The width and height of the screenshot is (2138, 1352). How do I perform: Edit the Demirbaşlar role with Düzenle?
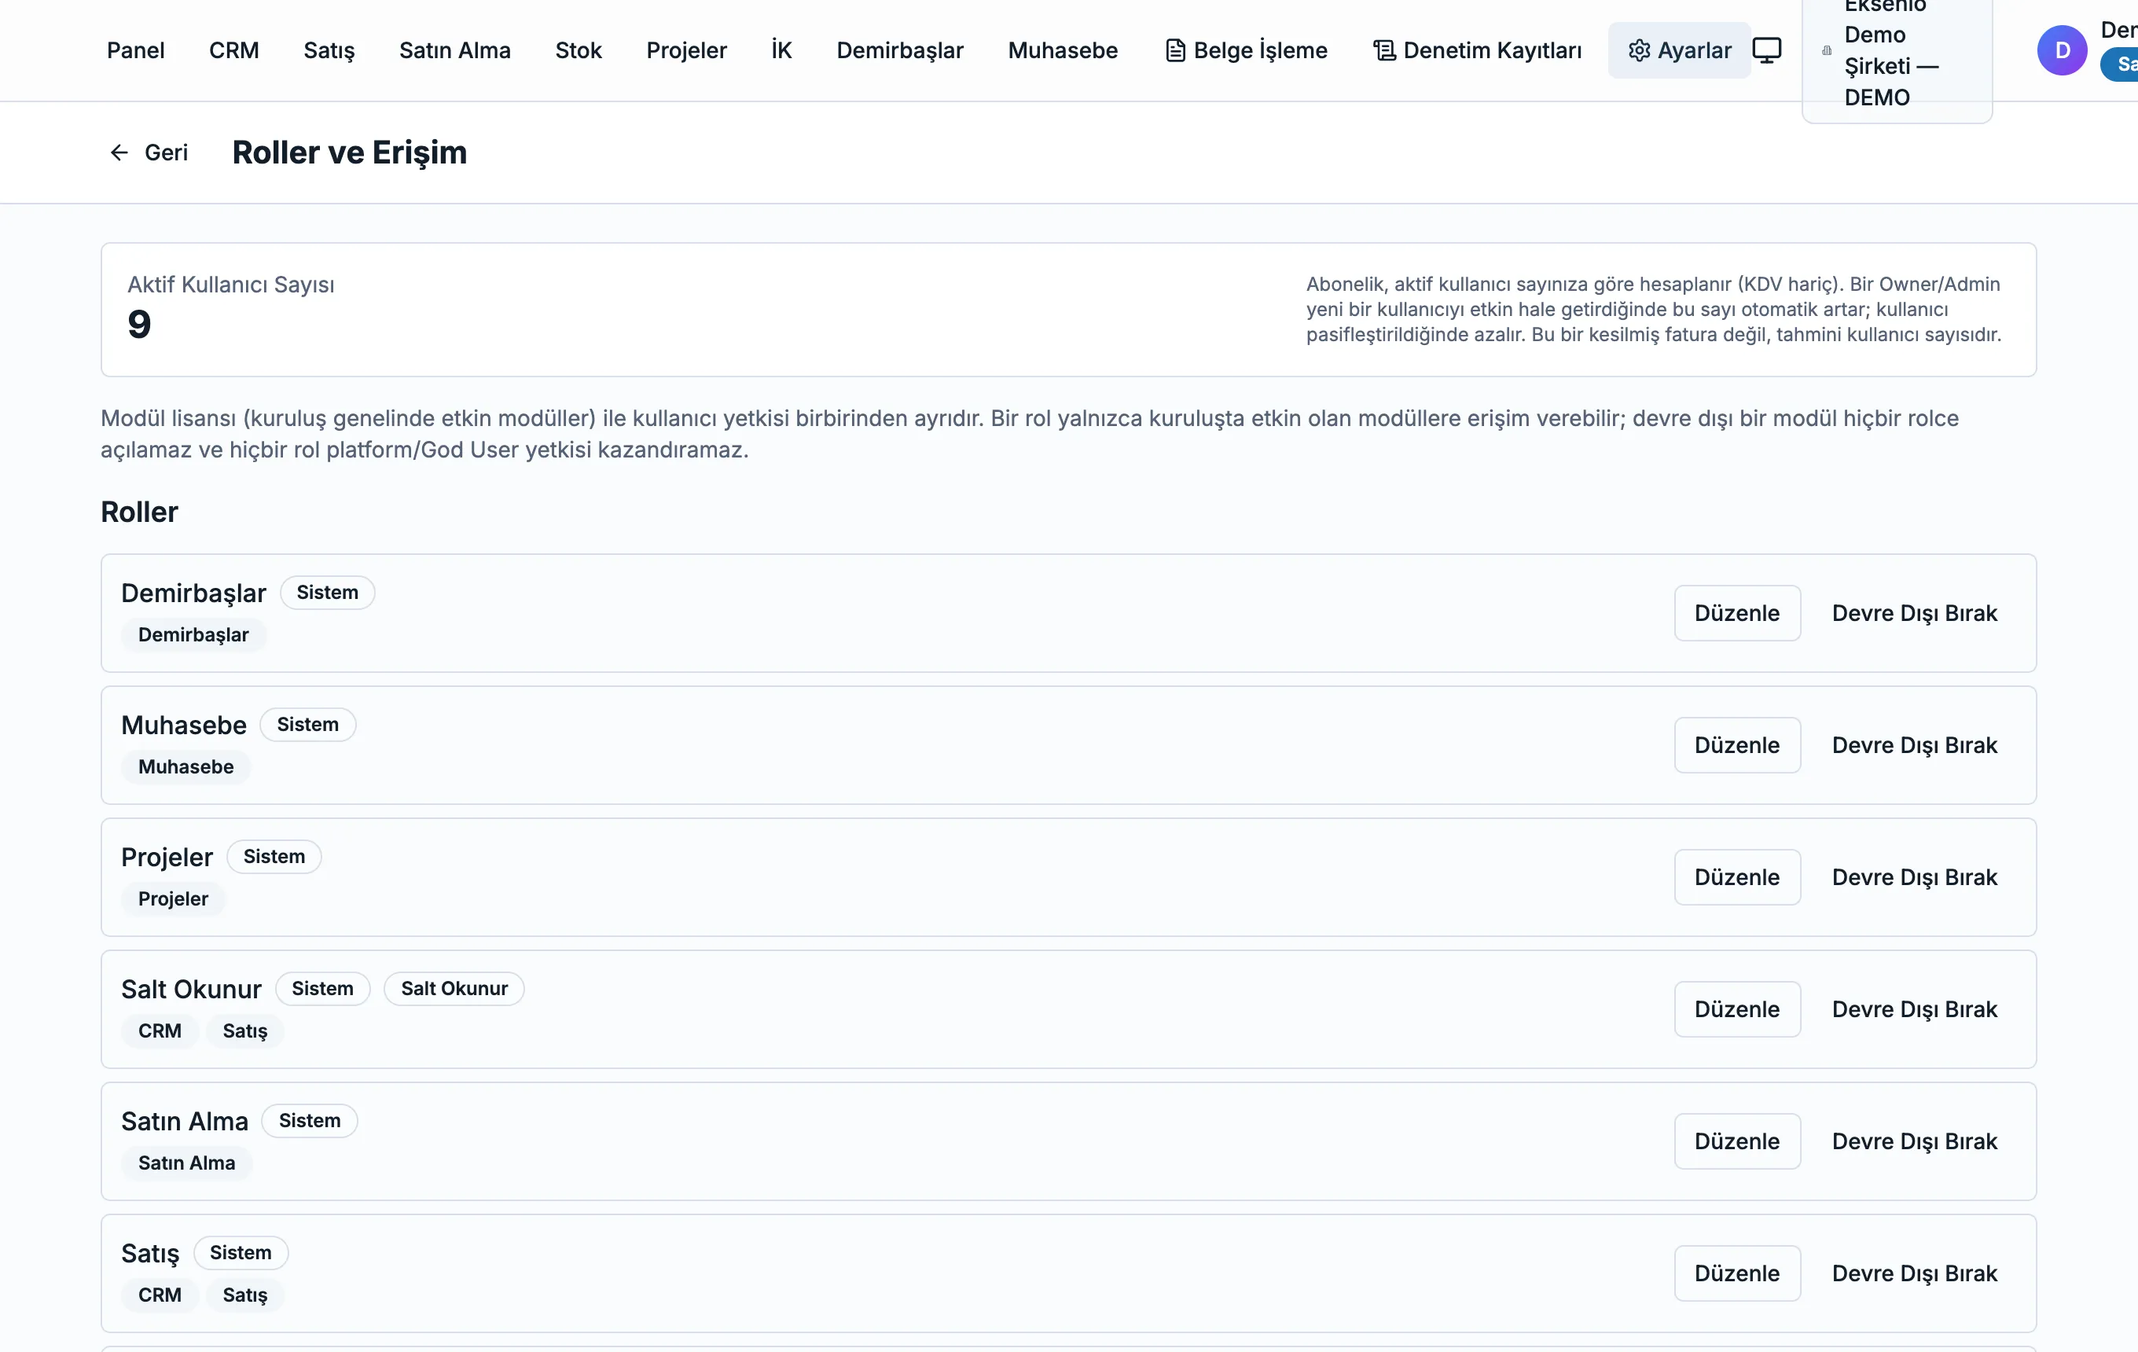pyautogui.click(x=1738, y=613)
